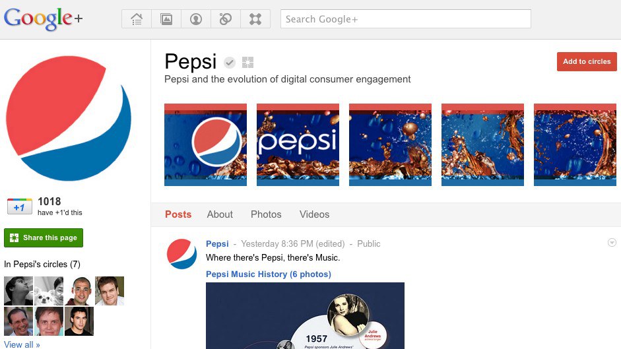Click the 1018 +1 count text
Screen dimensions: 621x349
[x=49, y=201]
